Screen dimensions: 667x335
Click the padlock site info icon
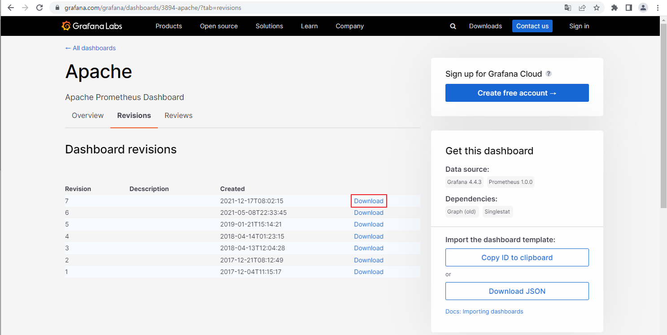coord(57,8)
